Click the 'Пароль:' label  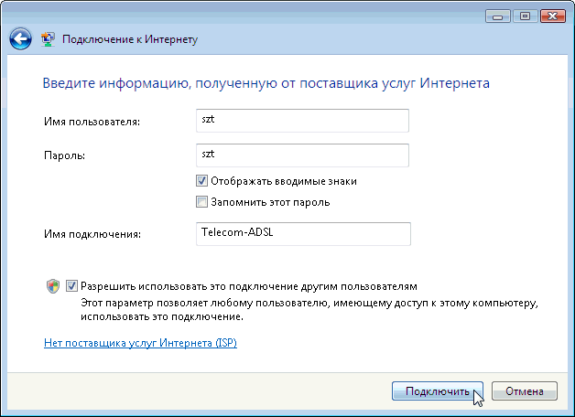click(x=64, y=155)
